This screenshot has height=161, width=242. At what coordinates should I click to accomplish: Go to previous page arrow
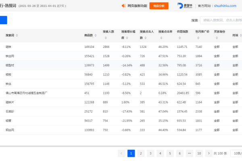[121, 153]
